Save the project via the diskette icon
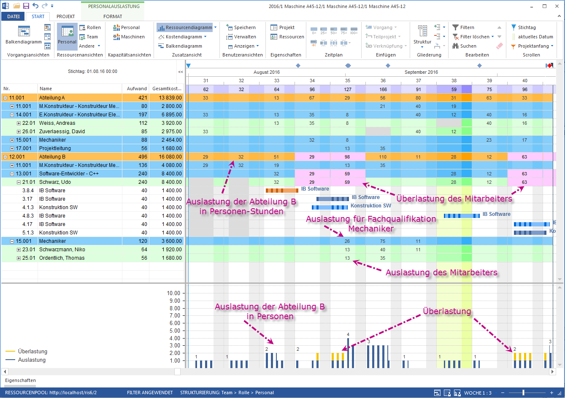 click(26, 6)
